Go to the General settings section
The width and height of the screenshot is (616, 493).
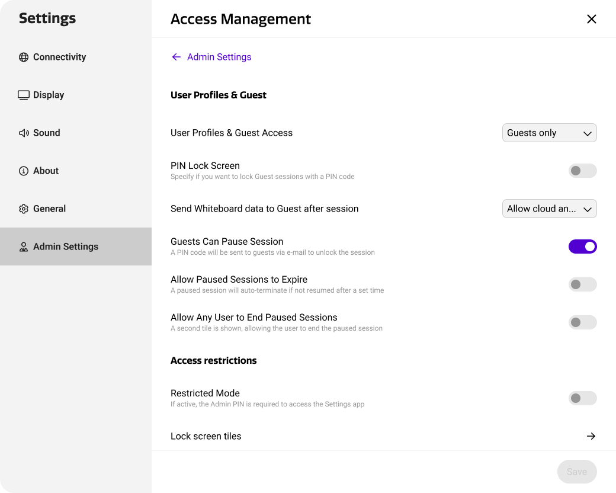(49, 209)
